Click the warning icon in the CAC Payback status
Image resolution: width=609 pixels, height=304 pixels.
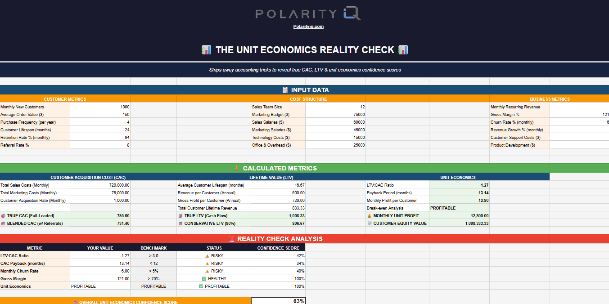pyautogui.click(x=207, y=264)
